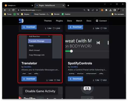Click the SpotifyControls plugin title
The height and width of the screenshot is (101, 128).
click(80, 63)
